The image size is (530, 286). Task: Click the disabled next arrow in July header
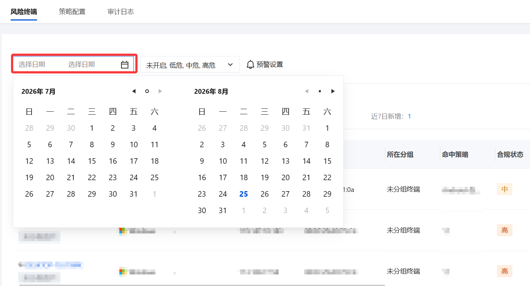tap(160, 91)
